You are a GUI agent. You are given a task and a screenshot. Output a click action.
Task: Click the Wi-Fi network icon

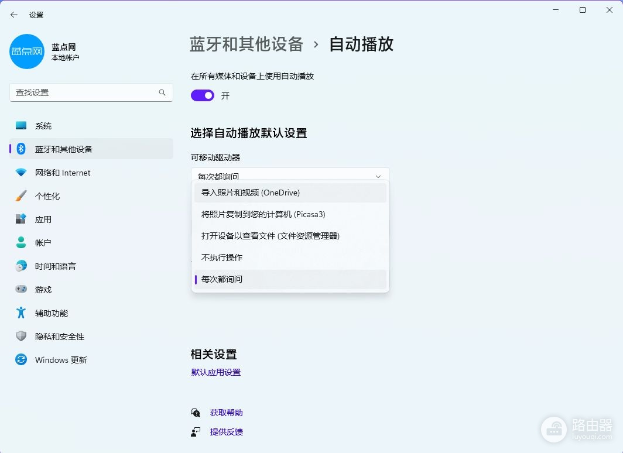click(x=21, y=172)
